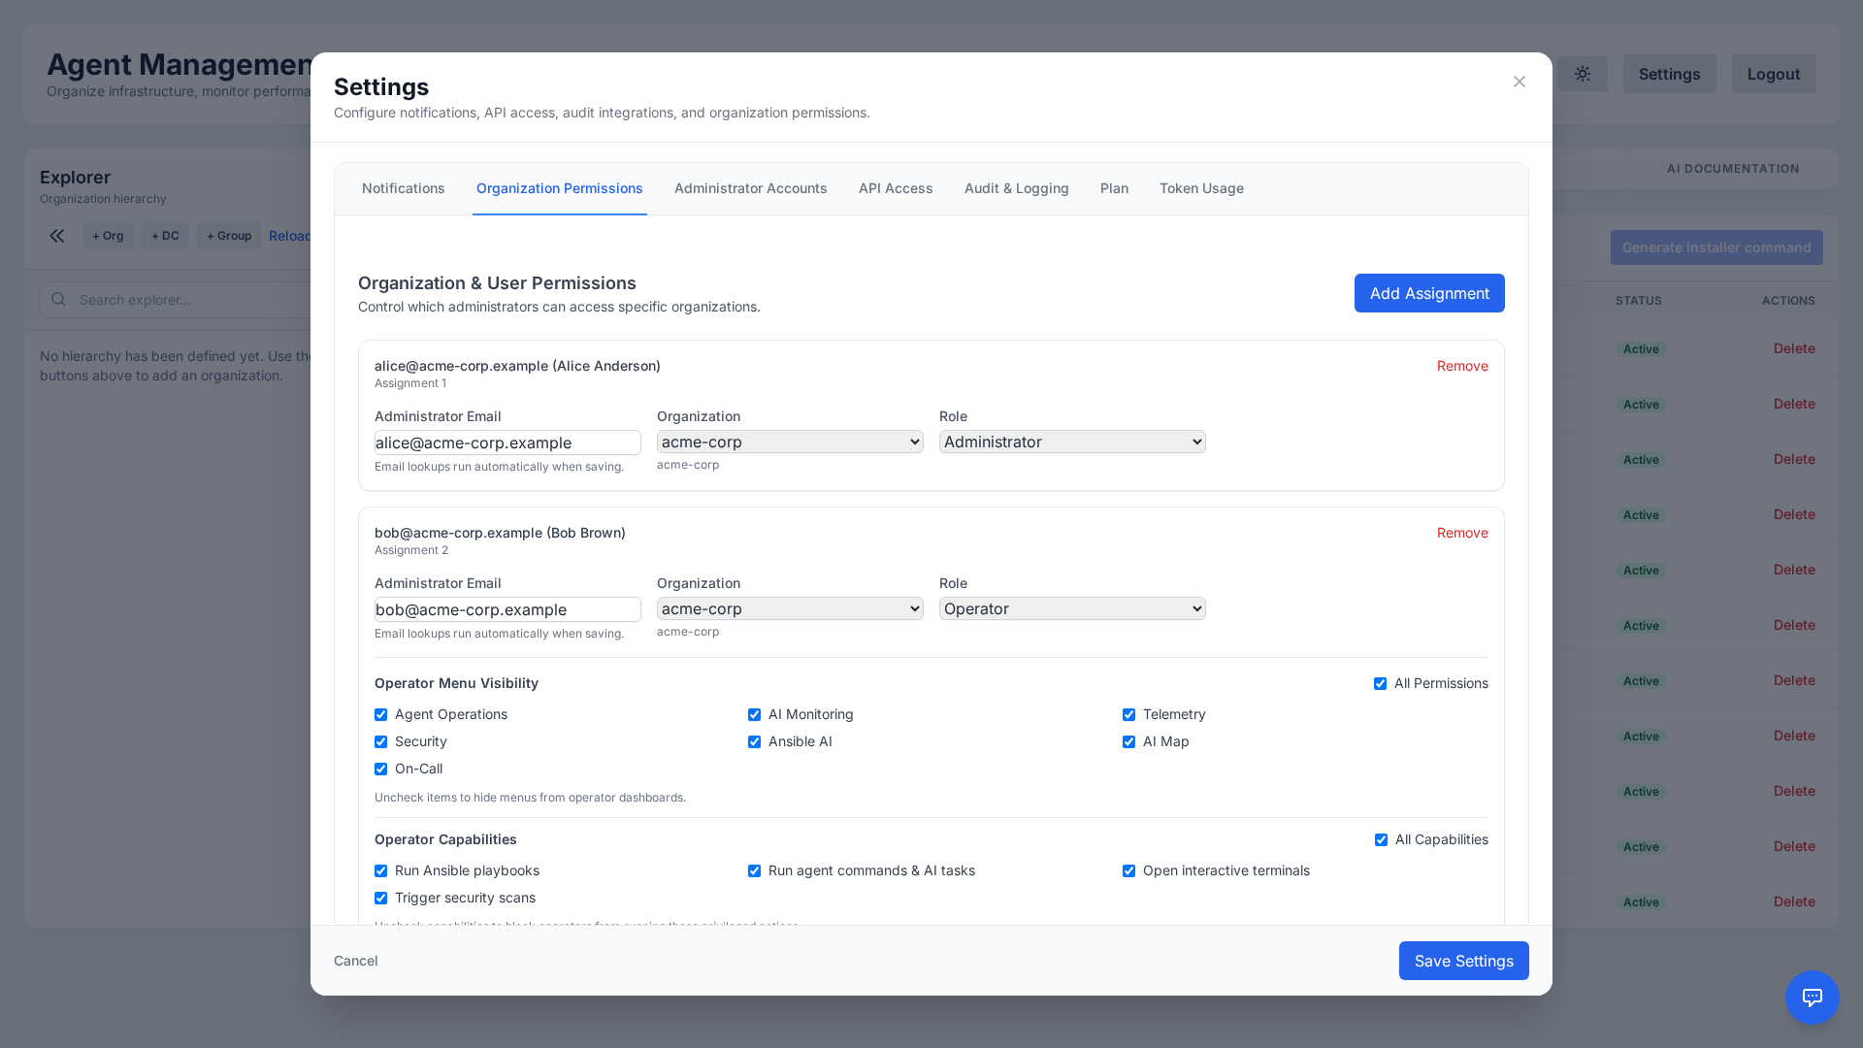The width and height of the screenshot is (1863, 1048).
Task: Toggle Open interactive terminals checkbox
Action: pyautogui.click(x=1128, y=871)
